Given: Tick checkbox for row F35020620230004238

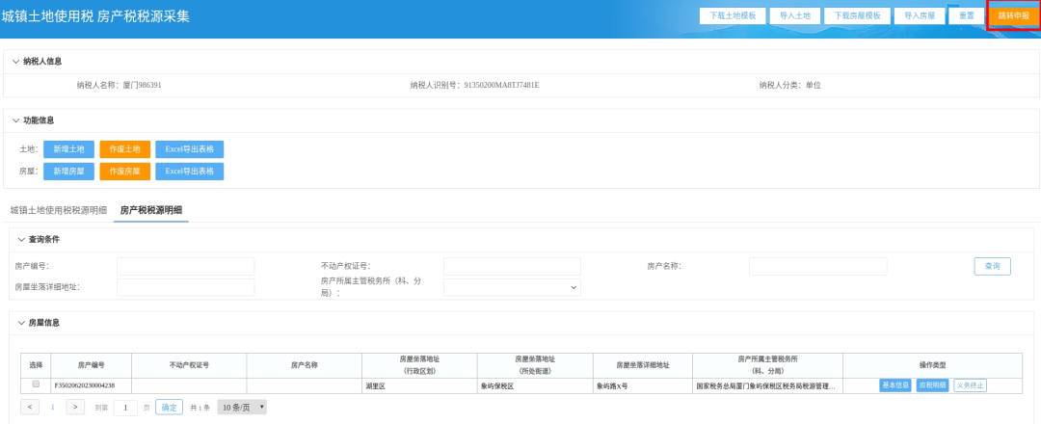Looking at the screenshot, I should pos(36,384).
